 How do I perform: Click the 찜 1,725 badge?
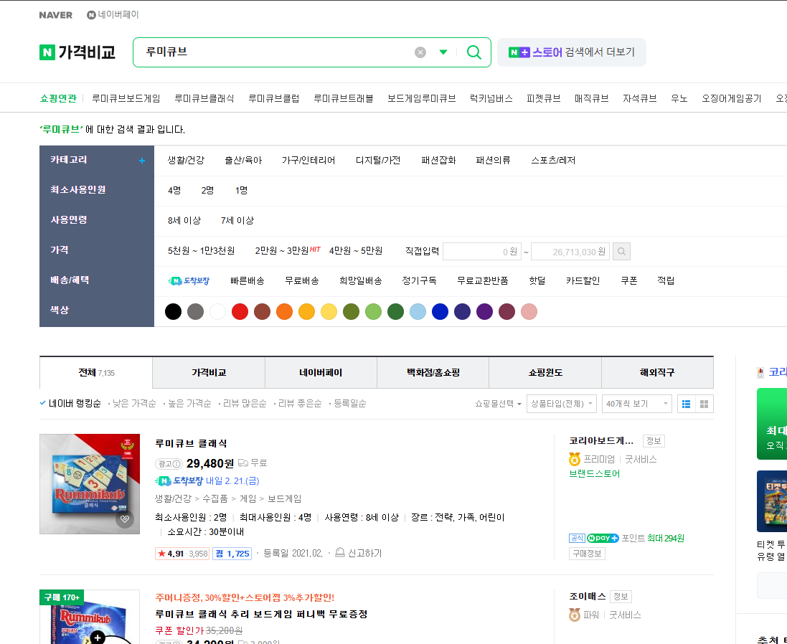(x=232, y=553)
